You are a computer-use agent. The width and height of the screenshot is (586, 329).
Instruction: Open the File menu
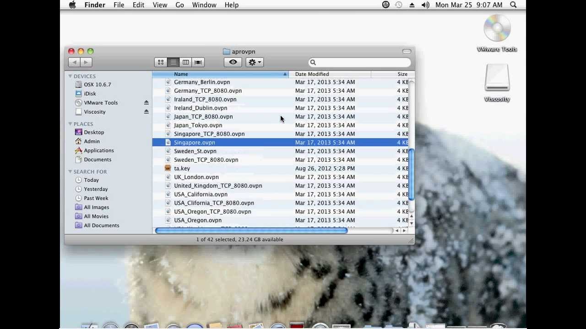pos(119,5)
